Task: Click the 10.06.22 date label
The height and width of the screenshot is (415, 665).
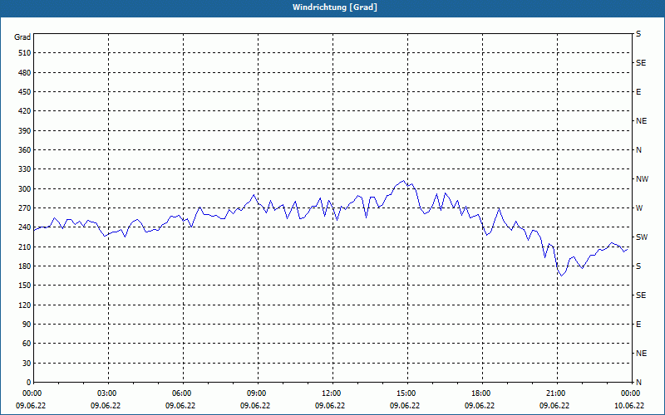Action: click(x=629, y=406)
